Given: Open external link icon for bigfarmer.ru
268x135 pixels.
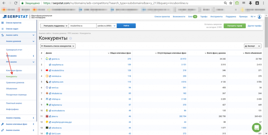Looking at the screenshot, I should coord(50,105).
